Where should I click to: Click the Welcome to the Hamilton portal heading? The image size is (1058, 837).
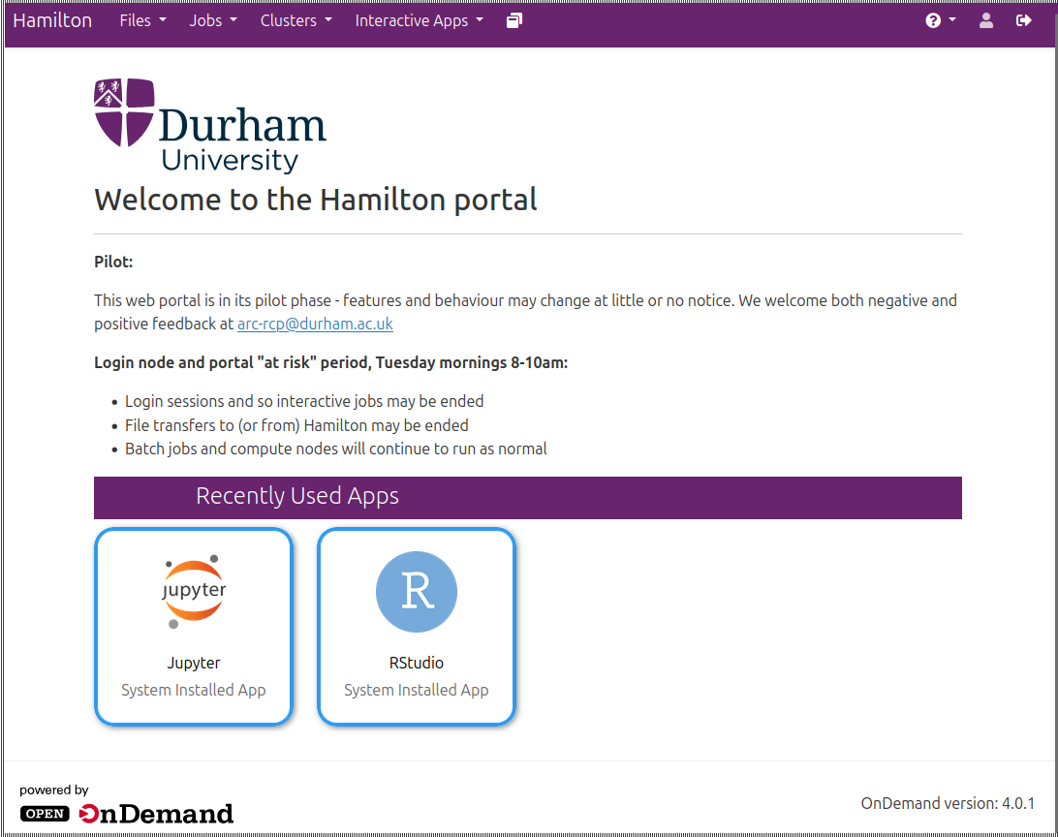(316, 200)
